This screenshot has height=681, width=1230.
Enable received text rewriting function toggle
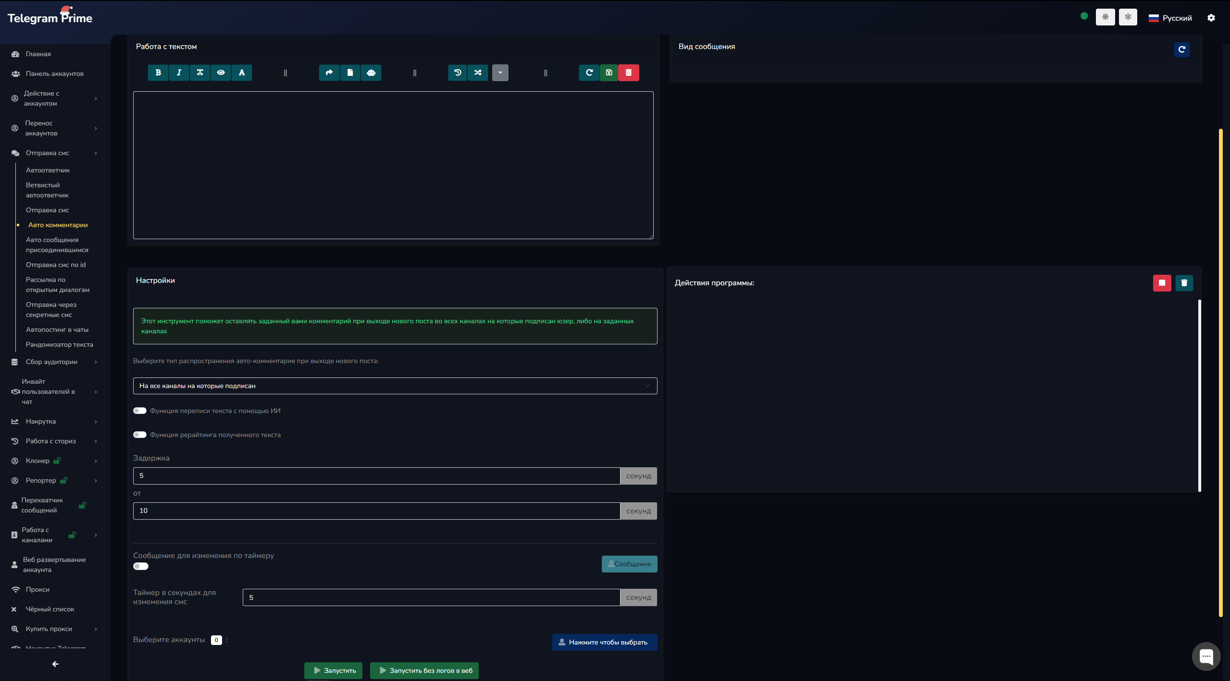pyautogui.click(x=140, y=435)
